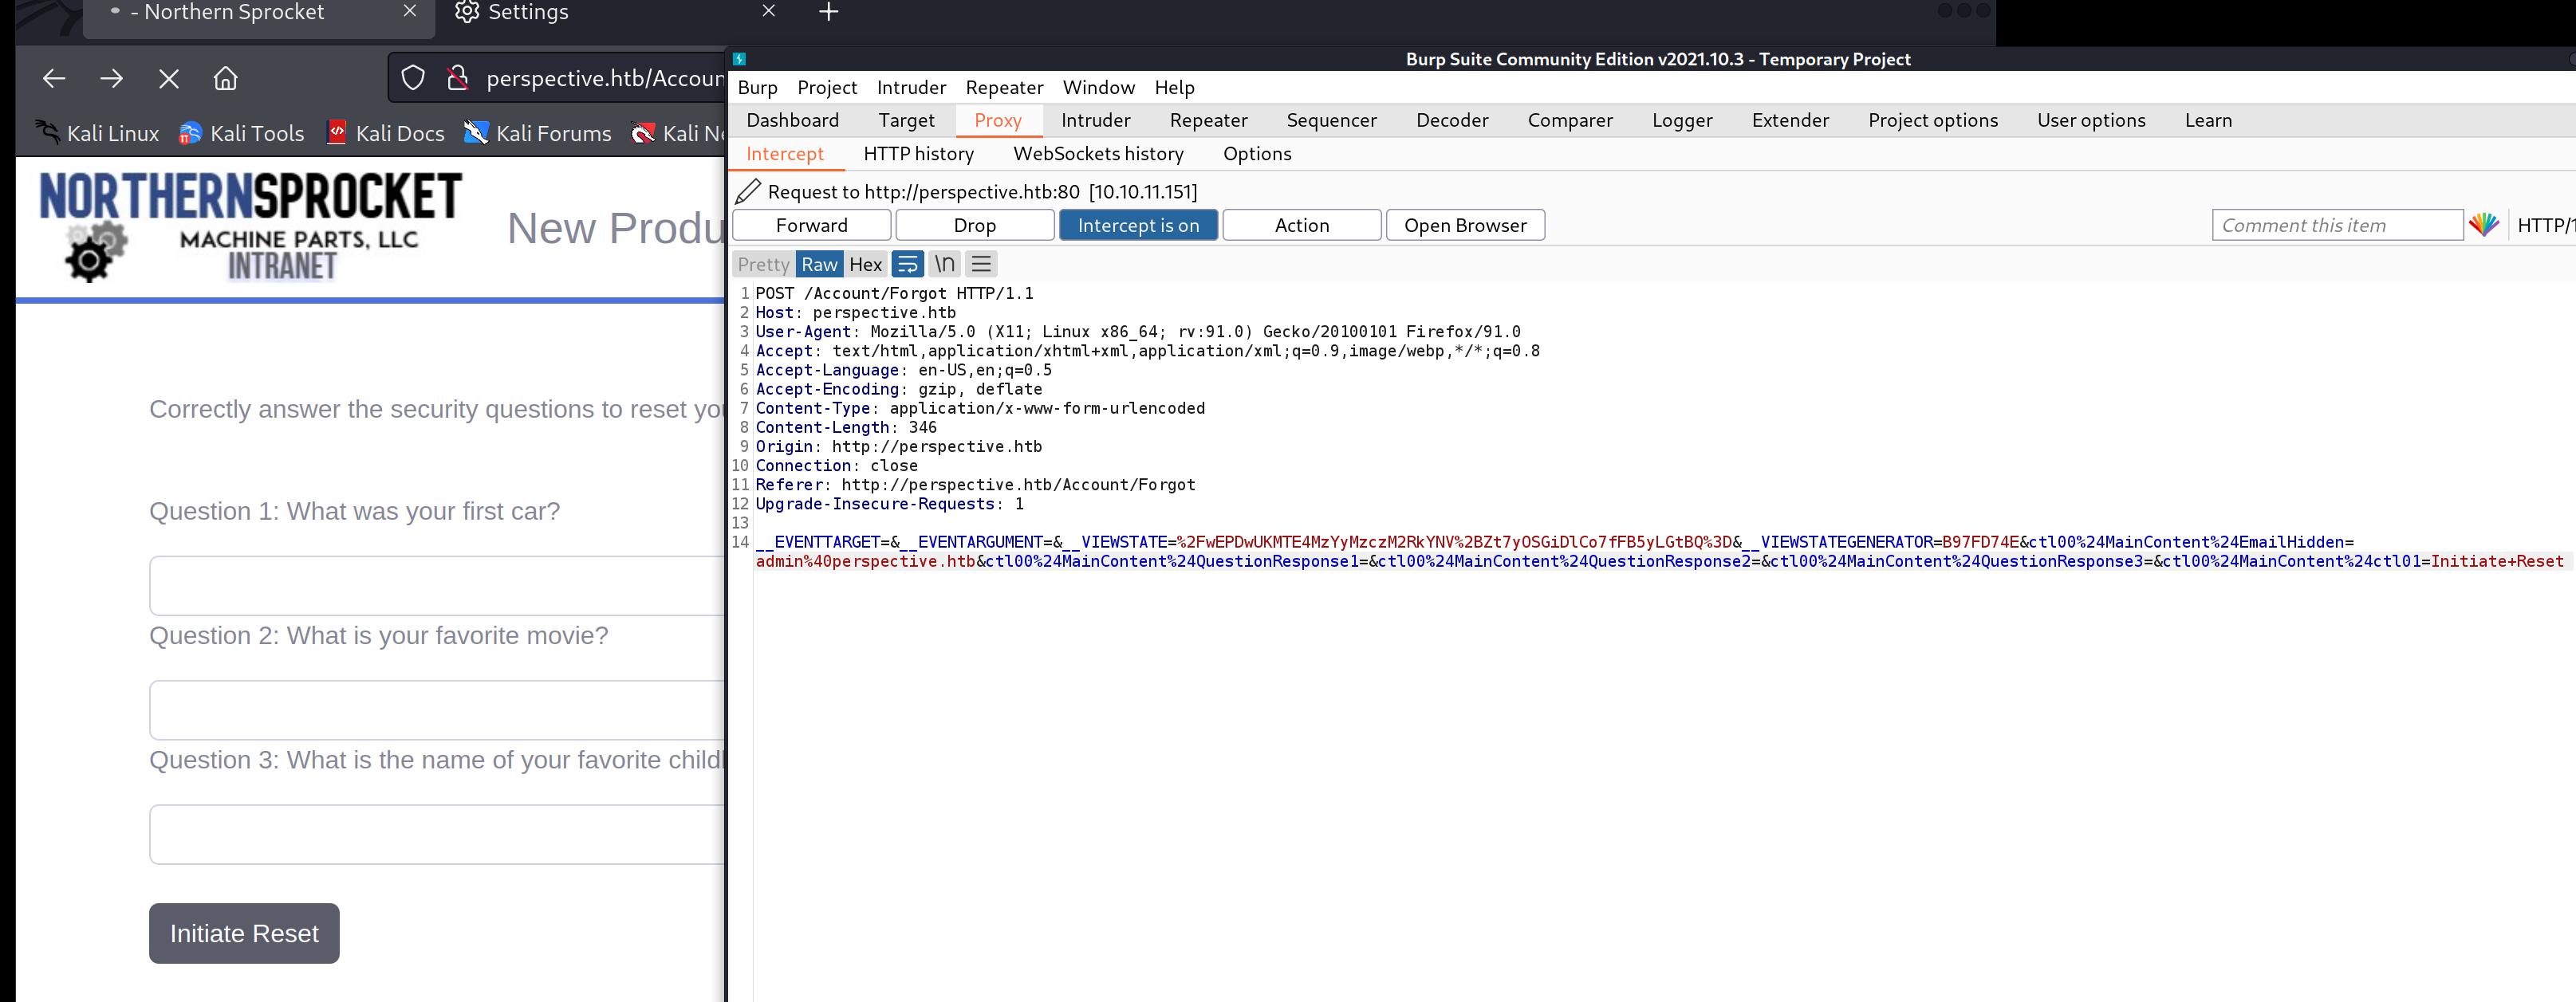The width and height of the screenshot is (2576, 1002).
Task: Click the multicolor highlight picker icon
Action: click(2483, 225)
